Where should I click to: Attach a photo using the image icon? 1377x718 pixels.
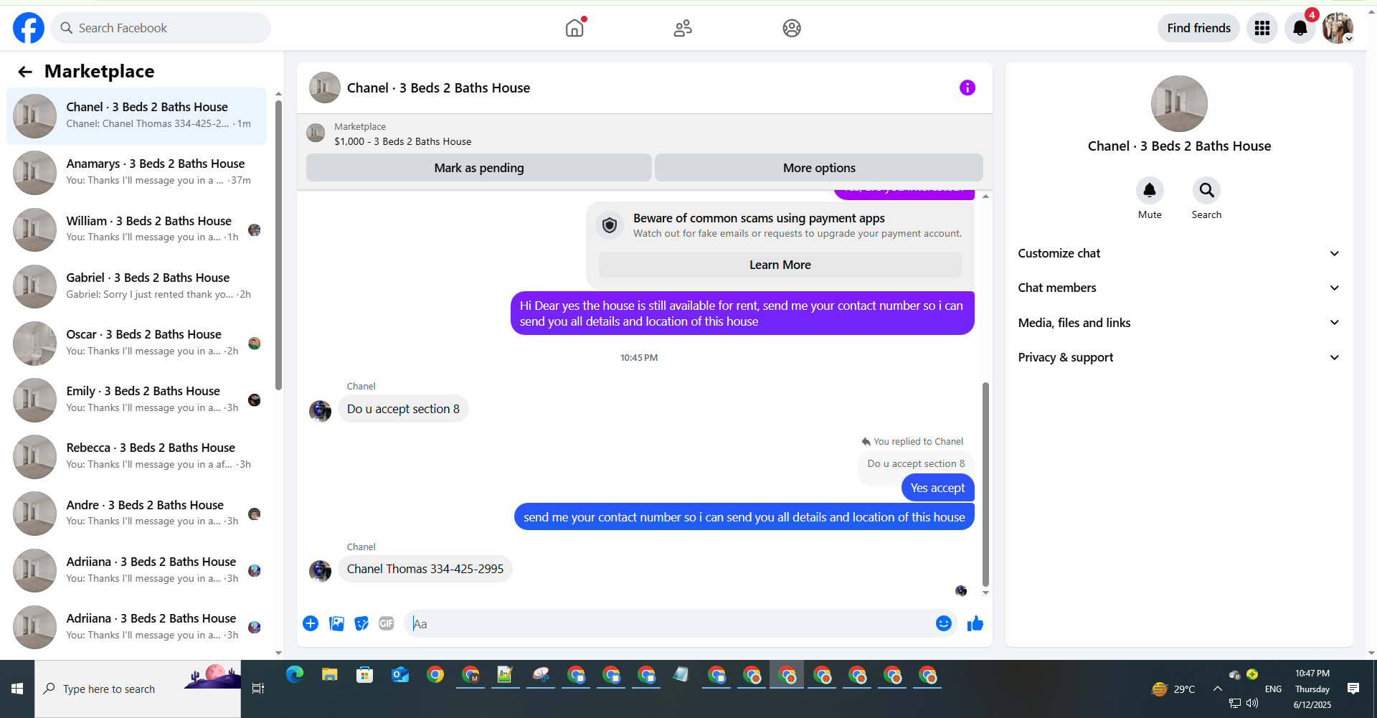point(336,623)
